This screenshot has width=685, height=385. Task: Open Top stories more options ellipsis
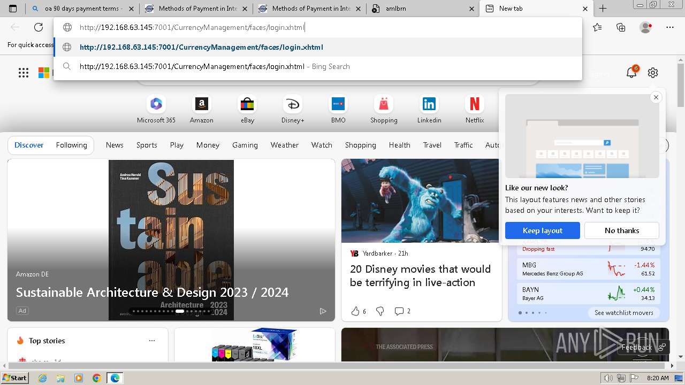(152, 341)
